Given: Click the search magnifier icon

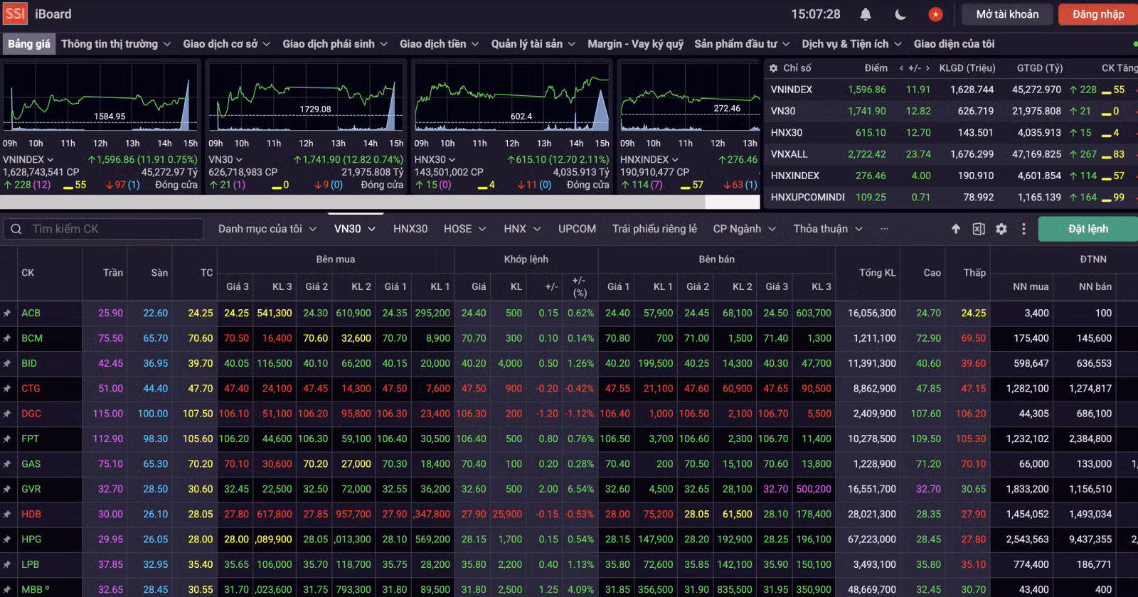Looking at the screenshot, I should pos(16,229).
